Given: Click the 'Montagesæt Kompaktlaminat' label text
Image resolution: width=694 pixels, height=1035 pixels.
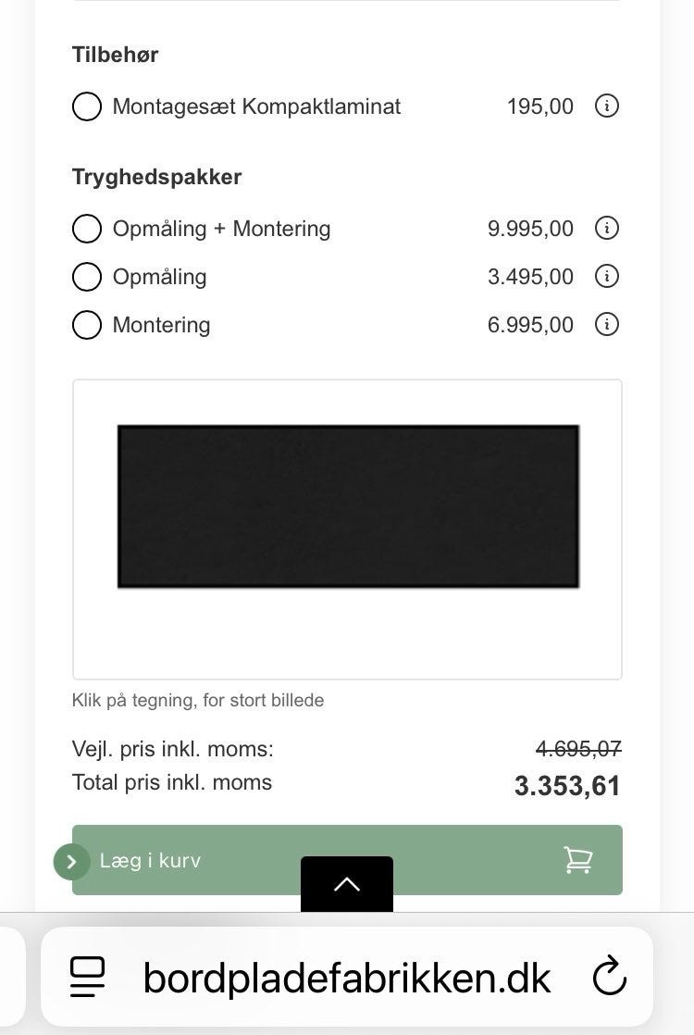Looking at the screenshot, I should point(256,106).
